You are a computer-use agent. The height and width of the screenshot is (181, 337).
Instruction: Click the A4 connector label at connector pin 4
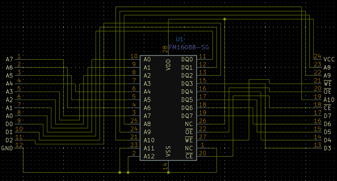[9, 84]
